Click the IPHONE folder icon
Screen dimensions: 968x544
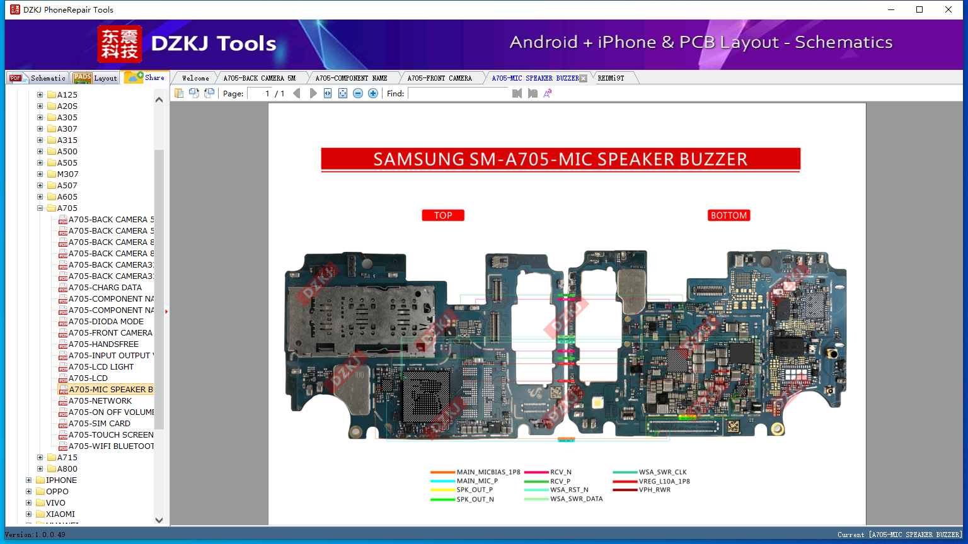point(40,480)
